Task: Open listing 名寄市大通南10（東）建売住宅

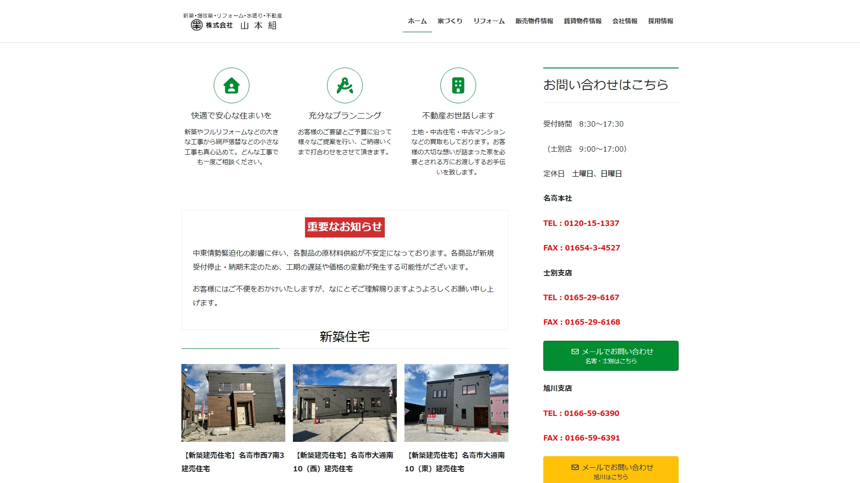Action: click(456, 462)
